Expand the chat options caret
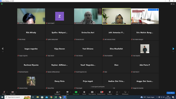Image resolution: width=176 pixels, height=99 pixels. [x=70, y=92]
